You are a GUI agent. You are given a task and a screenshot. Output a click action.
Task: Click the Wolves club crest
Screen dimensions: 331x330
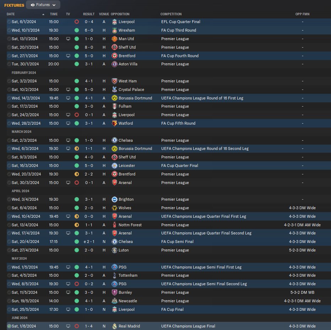114,208
